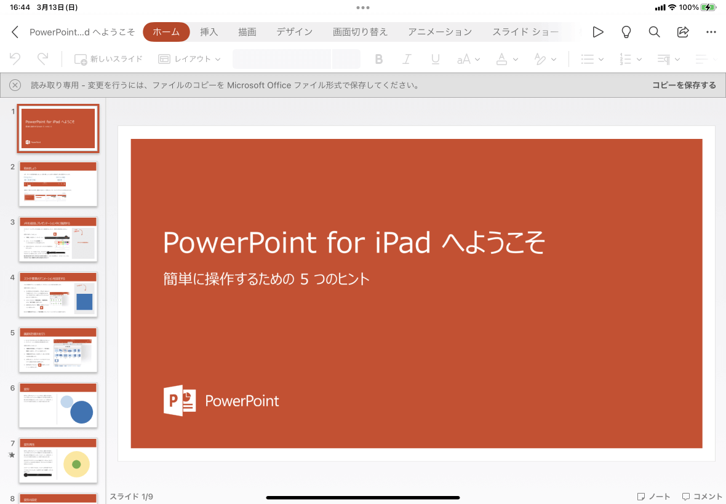Viewport: 726px width, 504px height.
Task: Open ノート notes pane
Action: point(653,496)
